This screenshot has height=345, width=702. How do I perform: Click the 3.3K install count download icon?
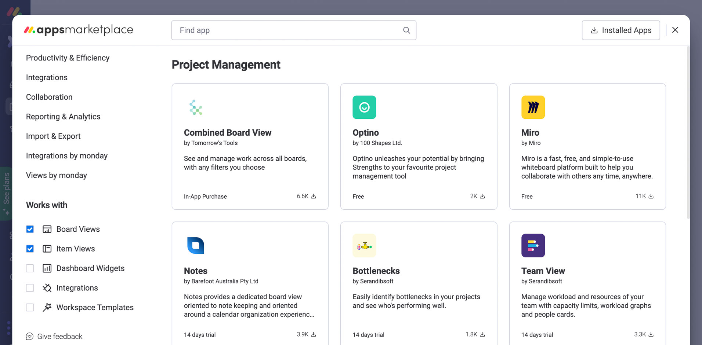[651, 334]
